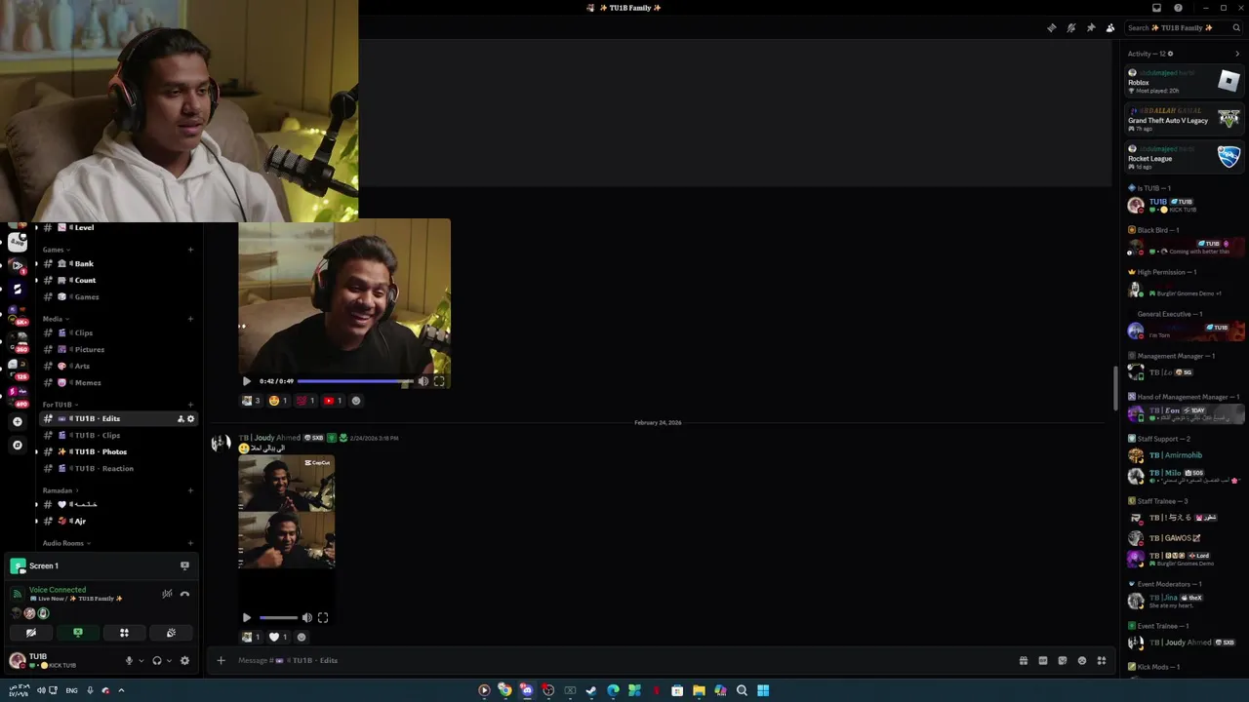Screen dimensions: 1249x702
Task: Open the Help question mark icon
Action: tap(1178, 8)
